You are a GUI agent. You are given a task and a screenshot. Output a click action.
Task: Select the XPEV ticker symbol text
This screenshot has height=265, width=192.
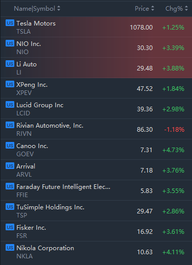tap(24, 93)
